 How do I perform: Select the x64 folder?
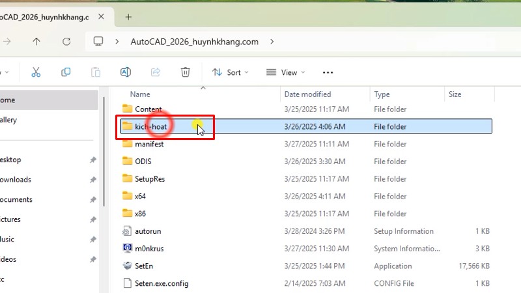(140, 196)
